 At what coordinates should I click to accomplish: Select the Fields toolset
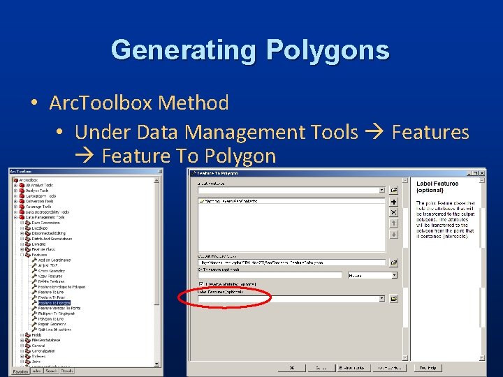point(36,335)
